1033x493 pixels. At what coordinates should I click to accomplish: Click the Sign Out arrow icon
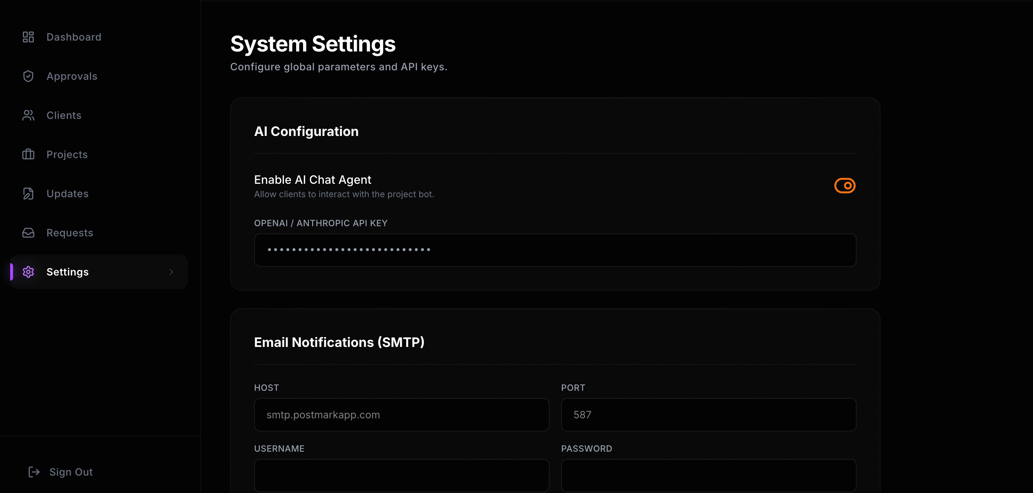pos(34,472)
